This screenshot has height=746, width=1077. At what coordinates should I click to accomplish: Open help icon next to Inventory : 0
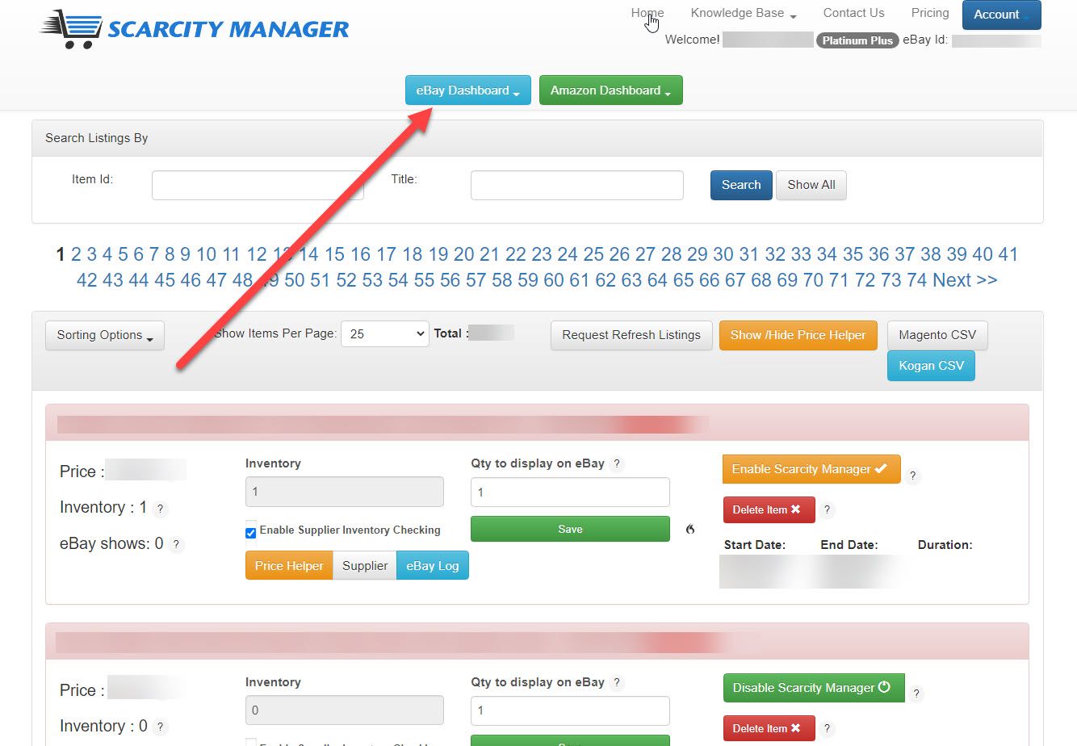coord(160,727)
